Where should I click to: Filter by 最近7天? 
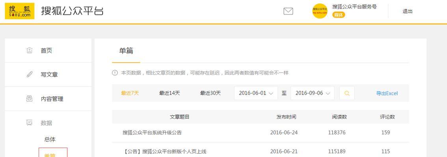[x=130, y=93]
